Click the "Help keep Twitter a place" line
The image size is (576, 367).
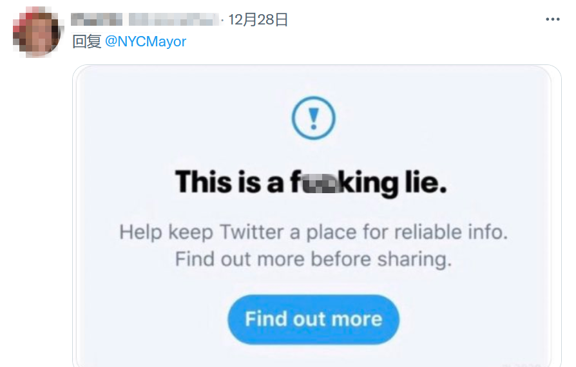point(313,232)
